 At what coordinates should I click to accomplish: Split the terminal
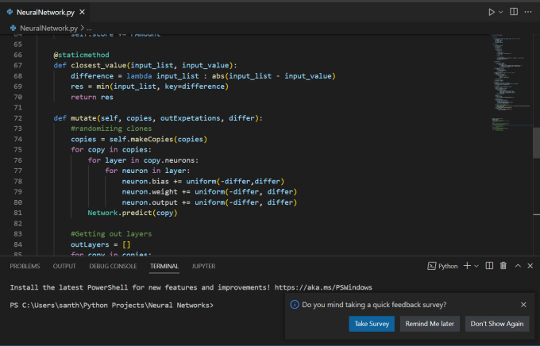click(x=489, y=265)
